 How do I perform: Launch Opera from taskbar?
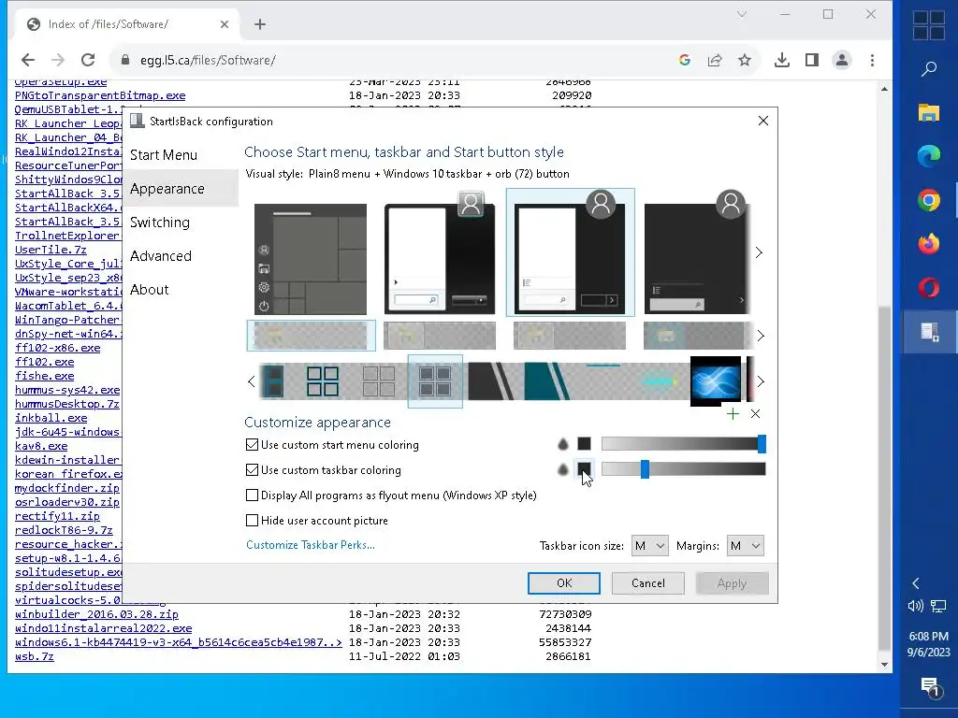point(929,287)
